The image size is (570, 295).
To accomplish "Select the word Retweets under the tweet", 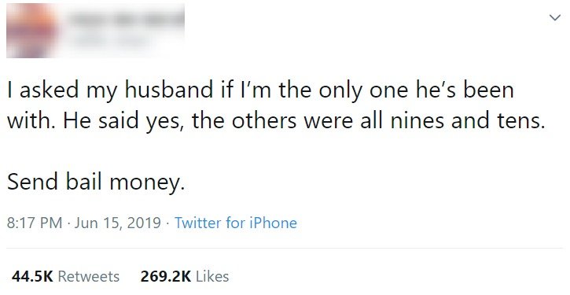I will pos(89,276).
